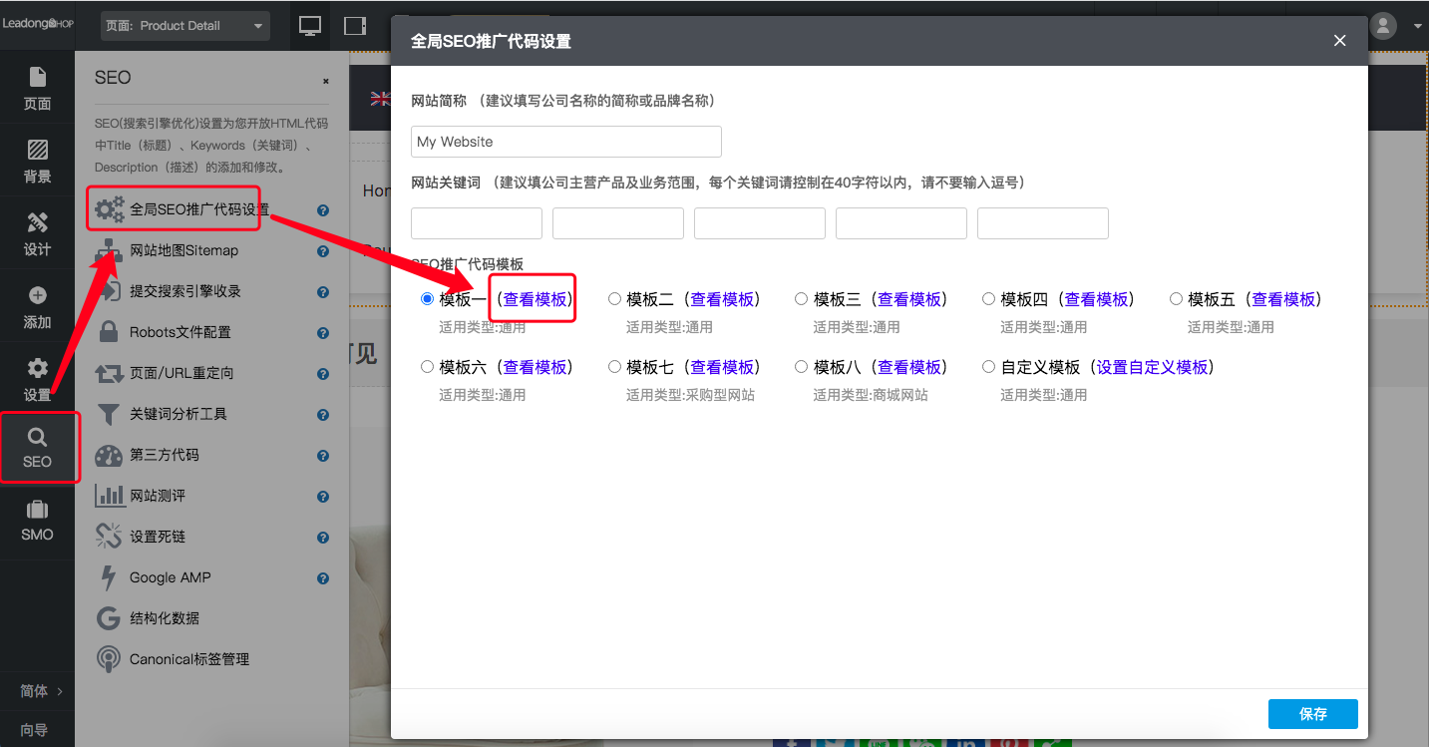
Task: Click the 网站简称 input showing My Website
Action: coord(565,141)
